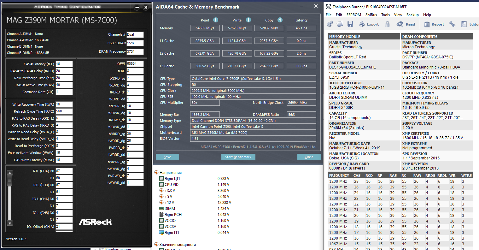
Task: Select the VCCSA sensor icon
Action: point(161,226)
